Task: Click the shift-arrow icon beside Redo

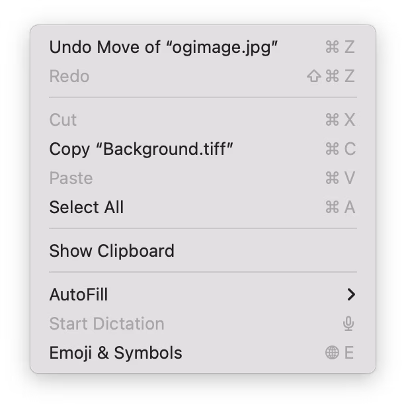Action: coord(313,76)
